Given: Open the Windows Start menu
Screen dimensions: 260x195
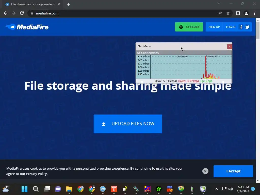Looking at the screenshot, I should [25, 189].
